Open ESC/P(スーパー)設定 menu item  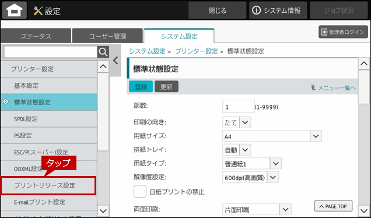click(x=49, y=152)
